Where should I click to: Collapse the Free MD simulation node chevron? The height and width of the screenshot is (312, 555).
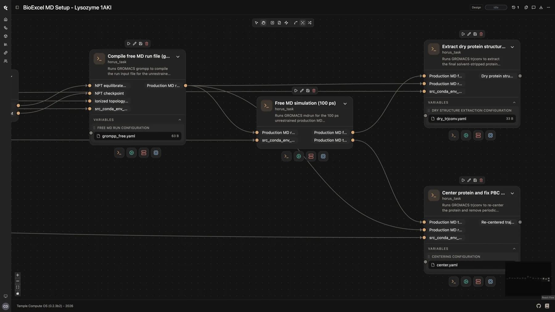coord(345,104)
